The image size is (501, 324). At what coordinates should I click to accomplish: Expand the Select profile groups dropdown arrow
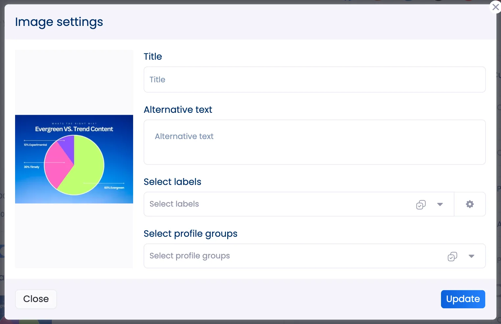tap(471, 256)
